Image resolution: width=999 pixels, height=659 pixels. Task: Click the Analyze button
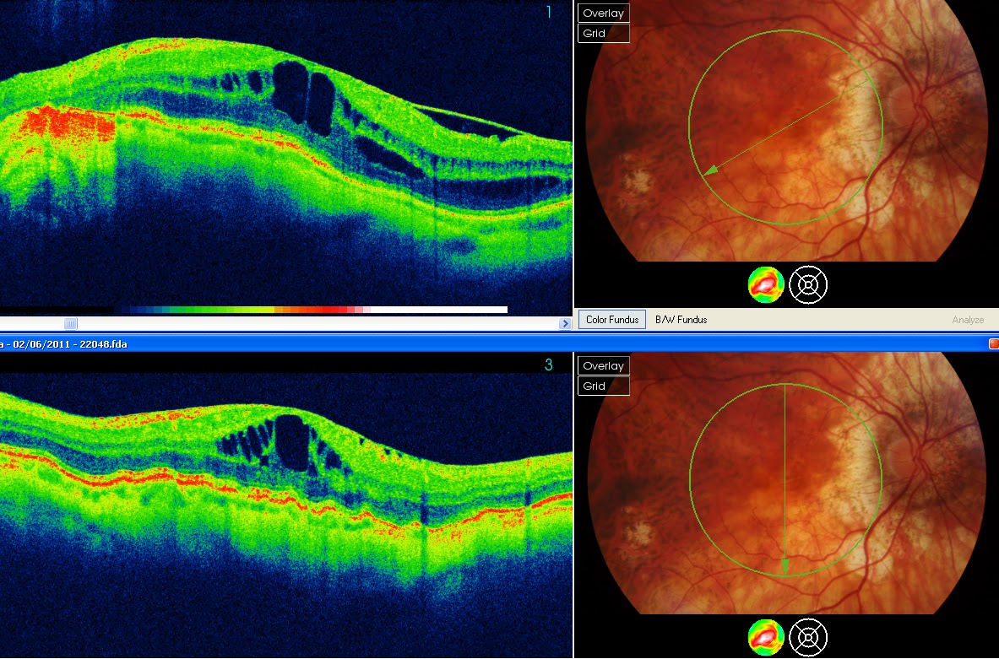(968, 320)
